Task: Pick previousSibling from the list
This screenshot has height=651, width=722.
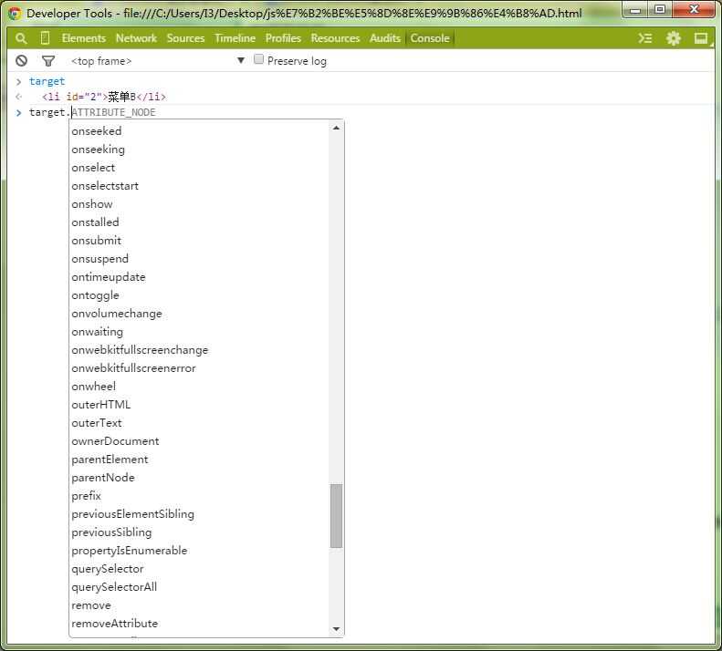Action: [x=111, y=532]
